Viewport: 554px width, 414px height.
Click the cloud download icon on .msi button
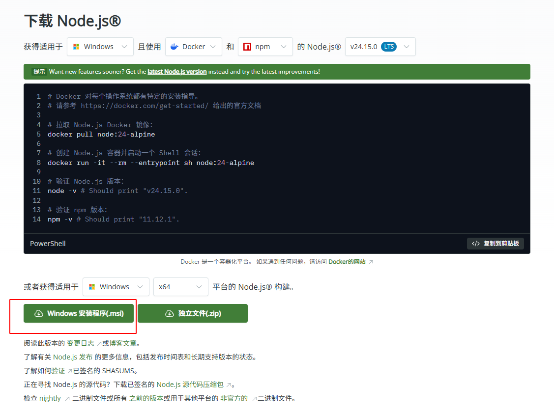39,313
